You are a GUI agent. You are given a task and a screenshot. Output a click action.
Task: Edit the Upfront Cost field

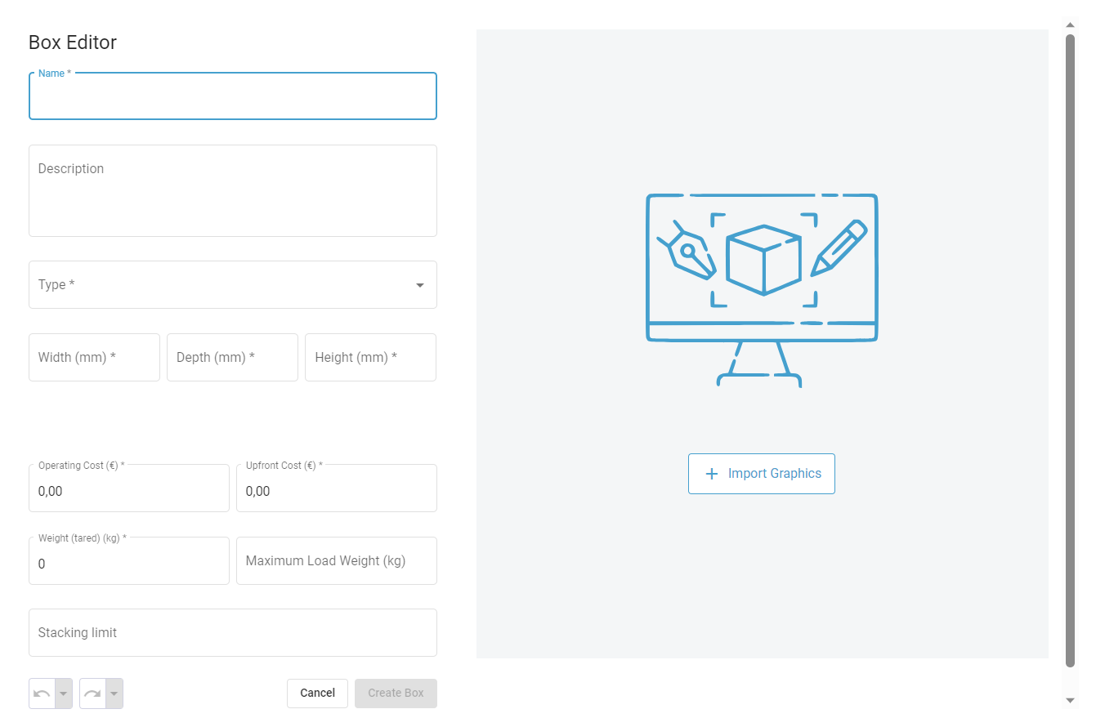pos(336,492)
